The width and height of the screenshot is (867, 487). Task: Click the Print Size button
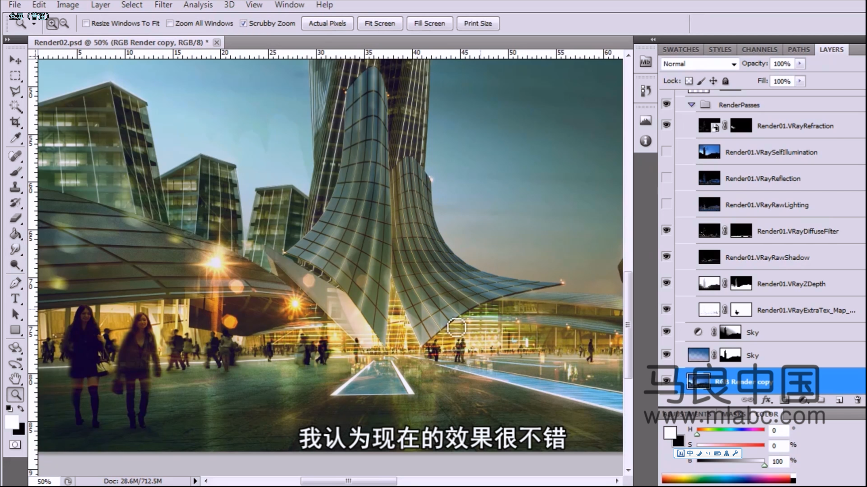click(478, 23)
